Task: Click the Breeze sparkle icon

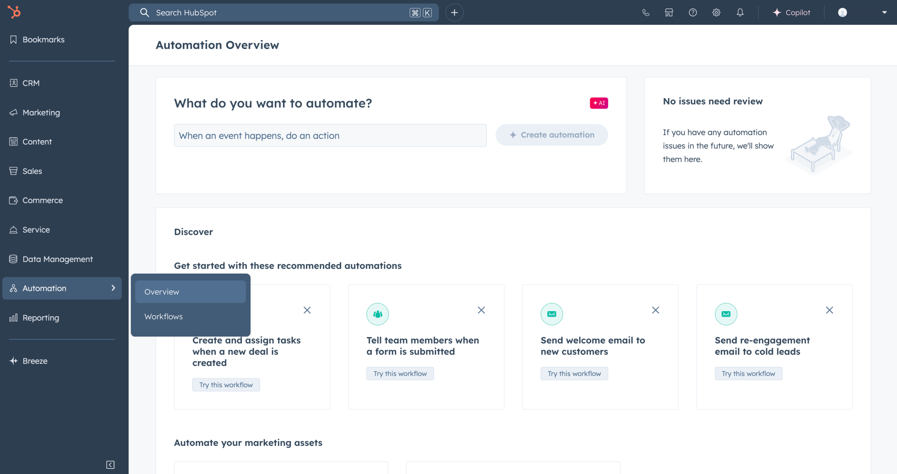Action: coord(13,361)
